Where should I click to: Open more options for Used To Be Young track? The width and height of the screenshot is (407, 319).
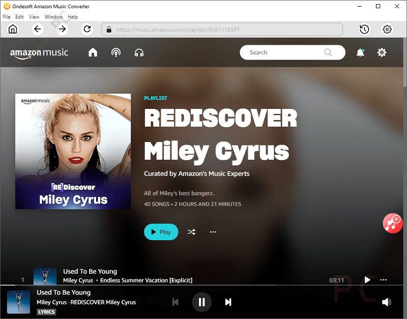click(x=384, y=280)
